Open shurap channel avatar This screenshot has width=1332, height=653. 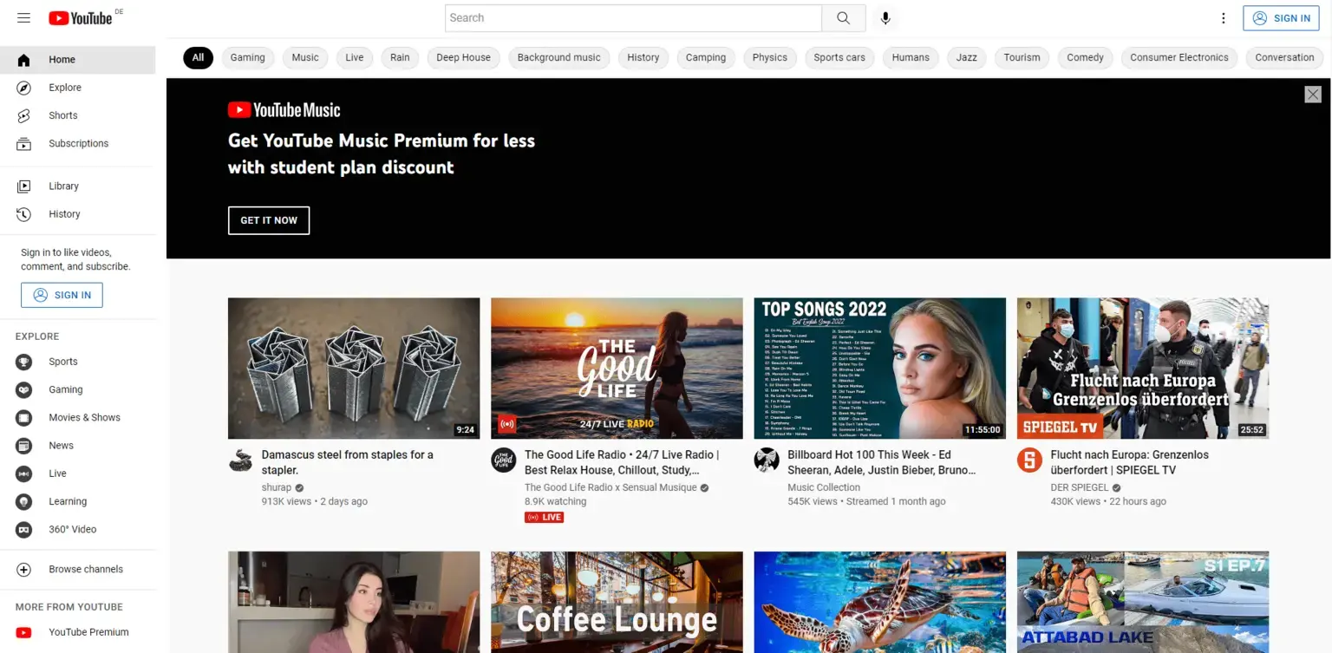[240, 460]
